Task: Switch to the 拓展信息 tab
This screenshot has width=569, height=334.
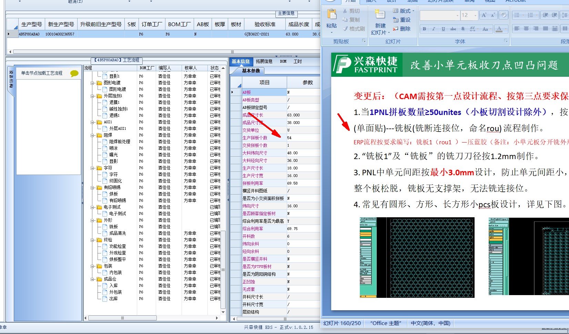Action: click(x=264, y=61)
